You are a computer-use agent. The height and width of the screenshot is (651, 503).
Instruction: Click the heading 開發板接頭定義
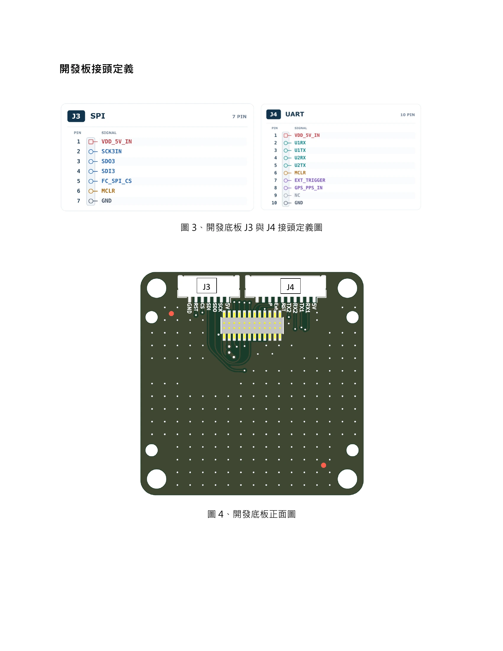tap(96, 69)
